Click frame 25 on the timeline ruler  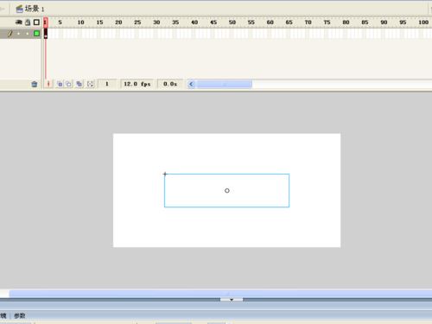coord(137,22)
